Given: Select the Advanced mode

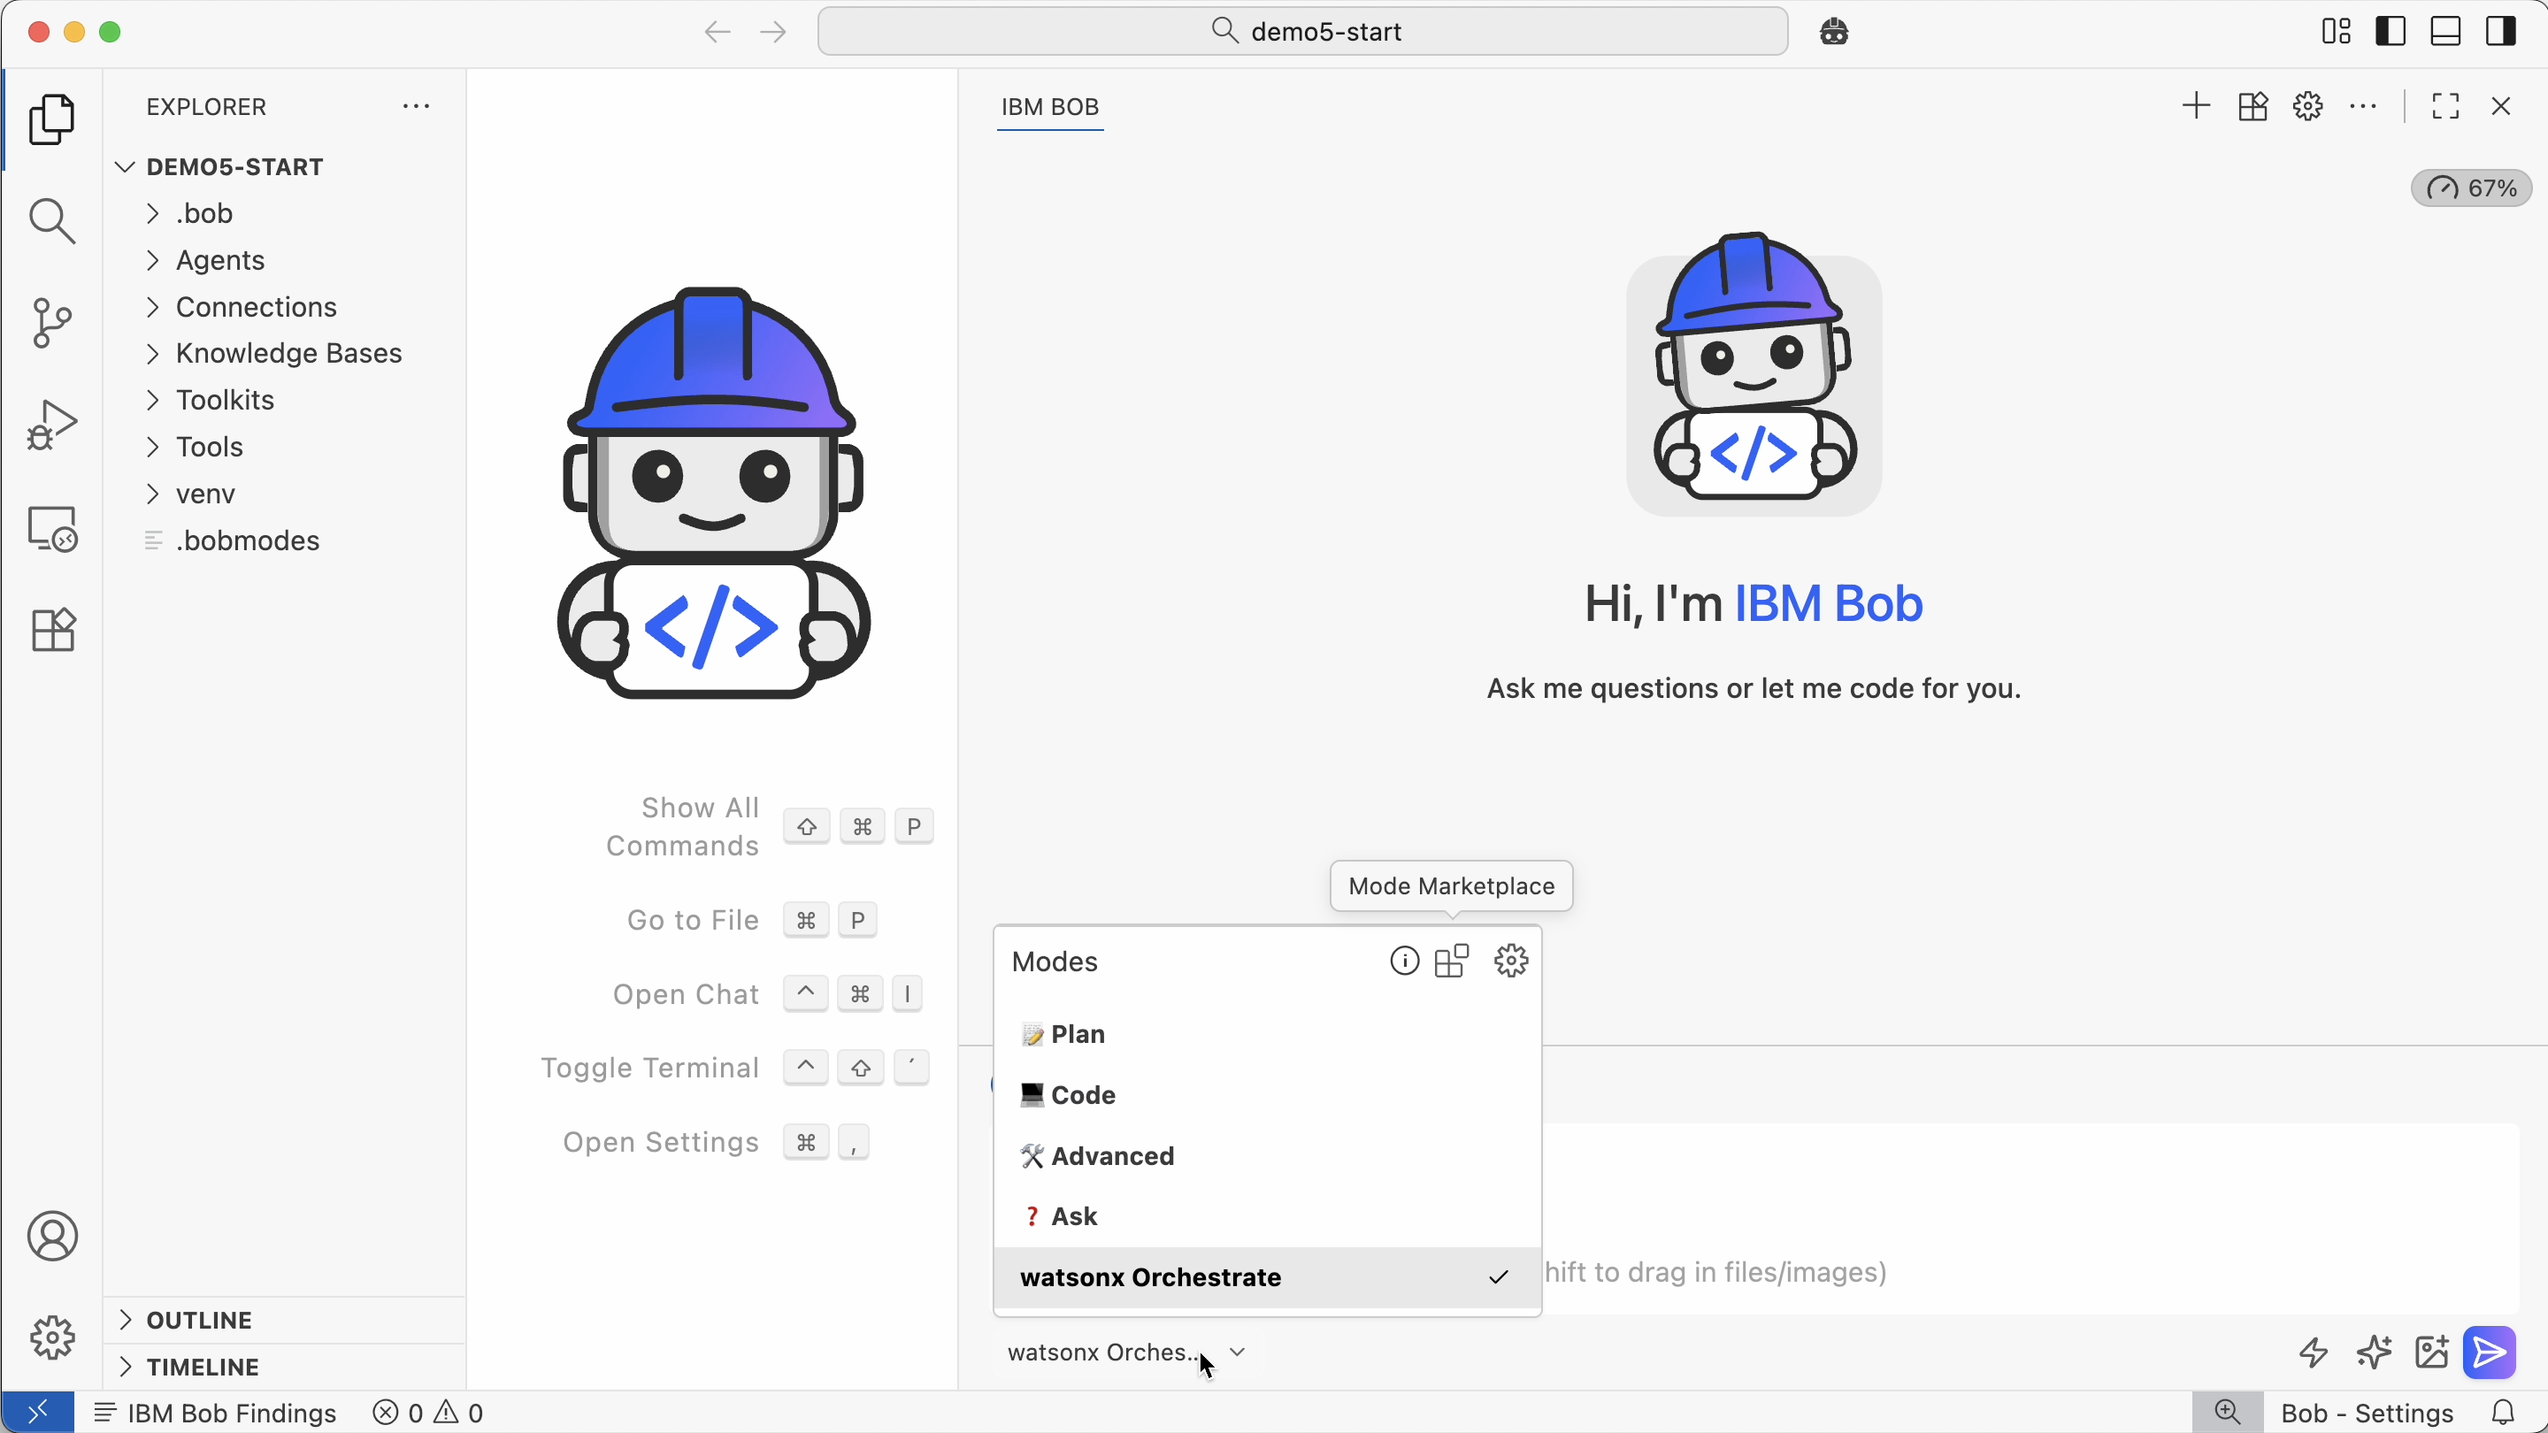Looking at the screenshot, I should click(1112, 1156).
